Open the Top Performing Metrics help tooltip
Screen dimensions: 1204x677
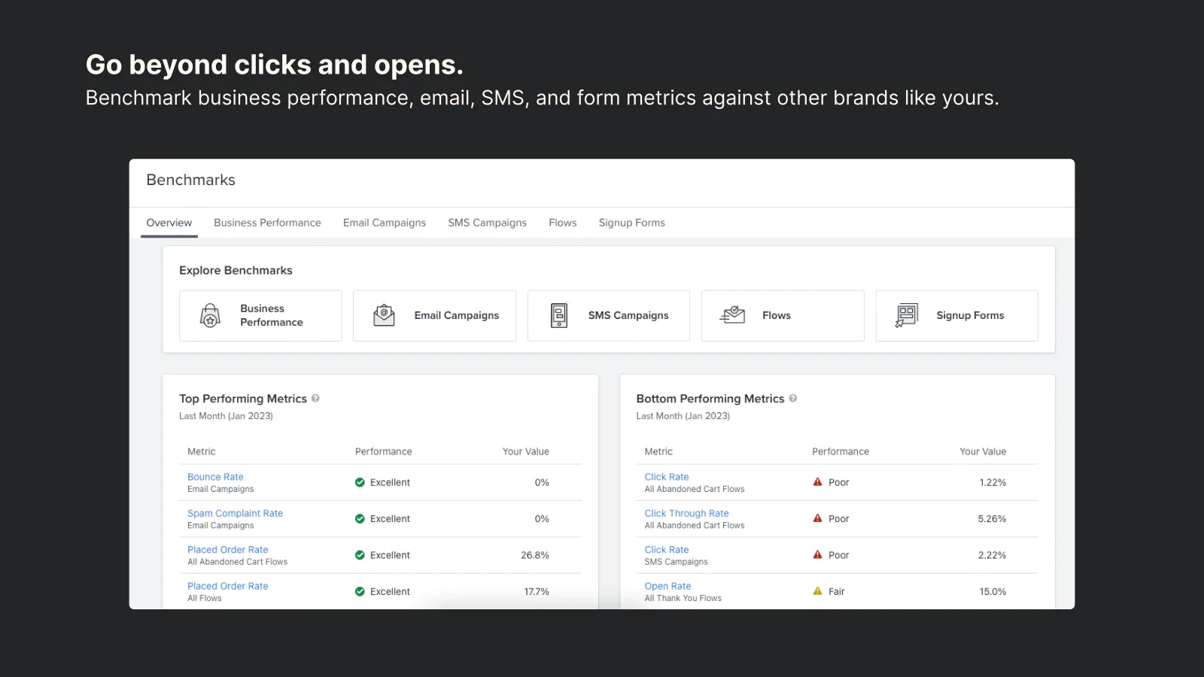tap(315, 399)
